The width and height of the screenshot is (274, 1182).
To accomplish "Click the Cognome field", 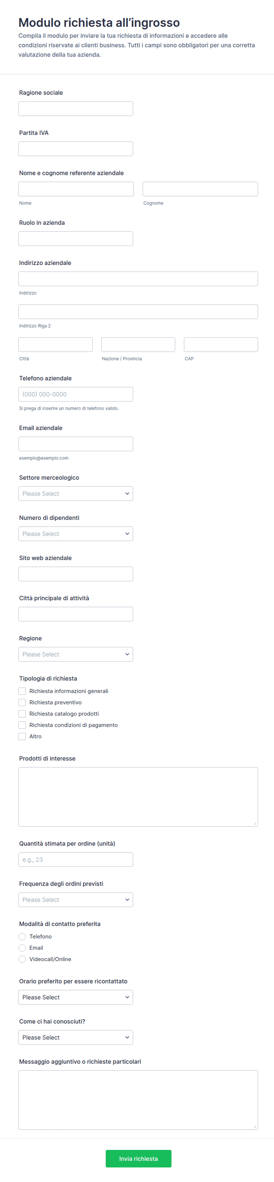I will [200, 189].
